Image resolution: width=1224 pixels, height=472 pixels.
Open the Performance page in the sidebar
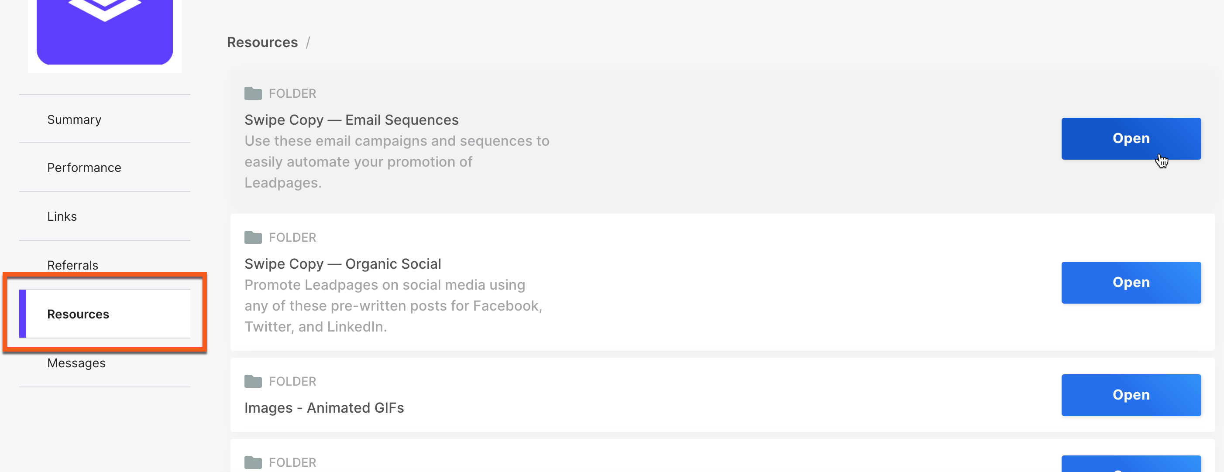point(84,168)
